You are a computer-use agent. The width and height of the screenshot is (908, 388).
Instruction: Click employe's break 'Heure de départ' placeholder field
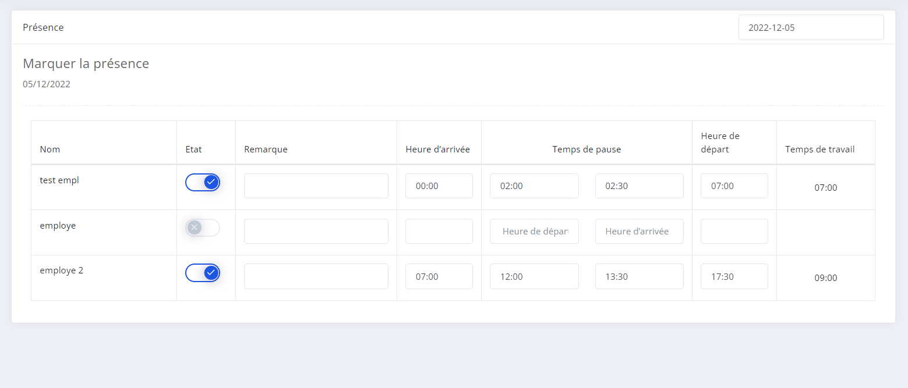(x=534, y=231)
